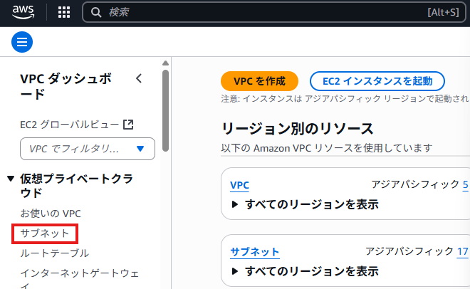
Task: Click the リージョン別のリソース heading
Action: coord(297,129)
